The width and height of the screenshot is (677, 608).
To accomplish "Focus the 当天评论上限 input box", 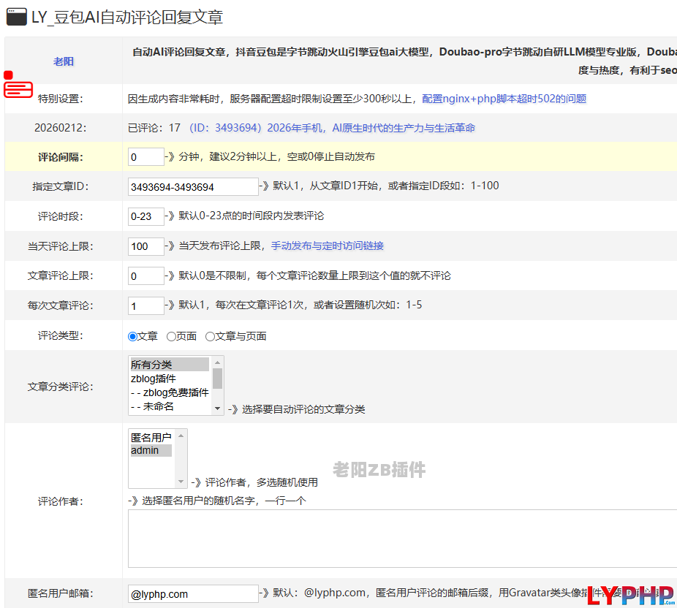I will click(x=145, y=246).
